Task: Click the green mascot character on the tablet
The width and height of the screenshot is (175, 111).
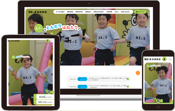Action: 49,92
